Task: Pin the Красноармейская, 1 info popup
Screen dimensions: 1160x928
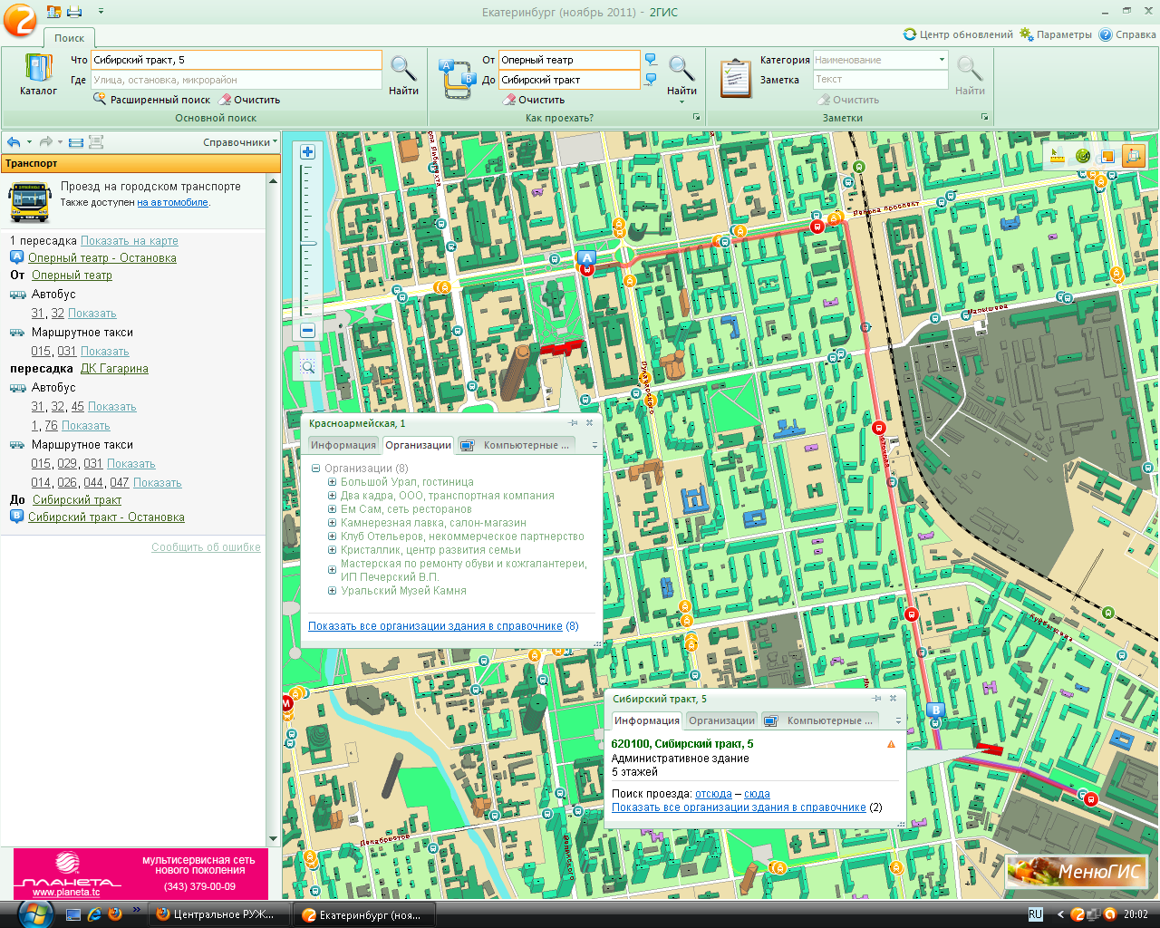Action: (573, 423)
